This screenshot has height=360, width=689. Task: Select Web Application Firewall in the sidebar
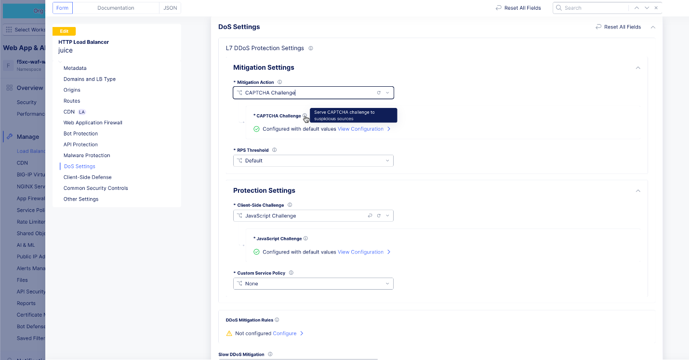coord(93,122)
